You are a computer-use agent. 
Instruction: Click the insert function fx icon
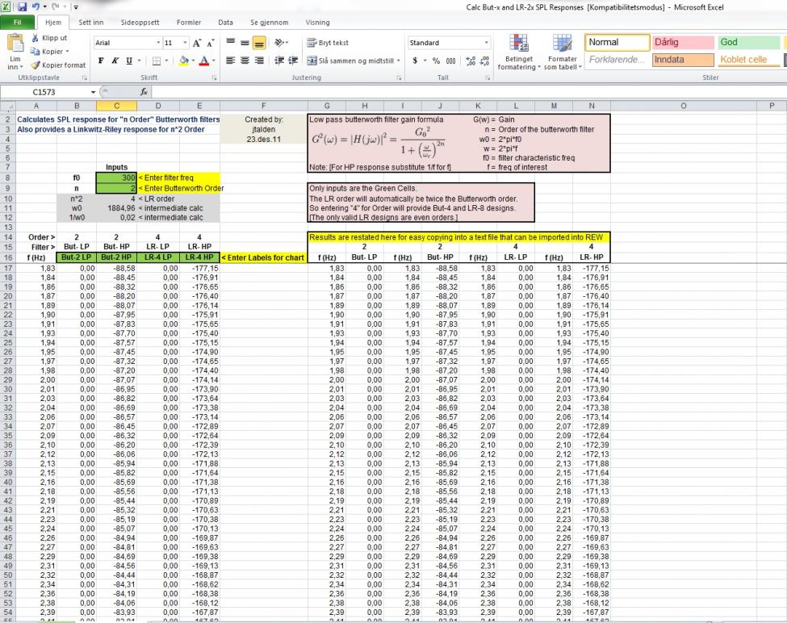pos(144,92)
